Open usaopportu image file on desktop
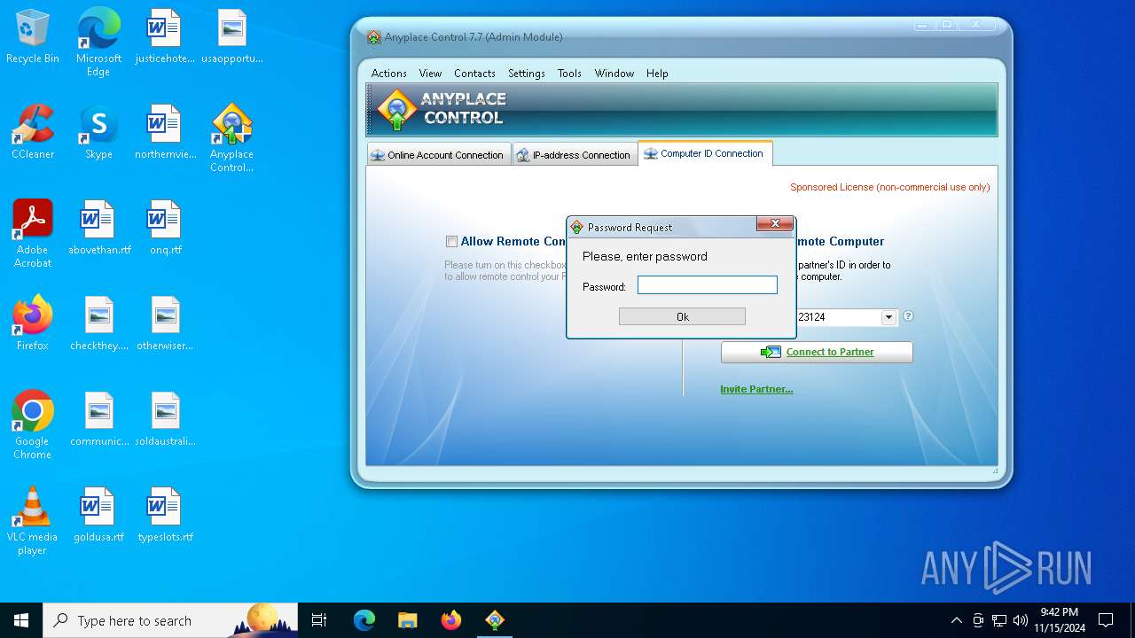Viewport: 1135px width, 638px height. click(x=232, y=36)
